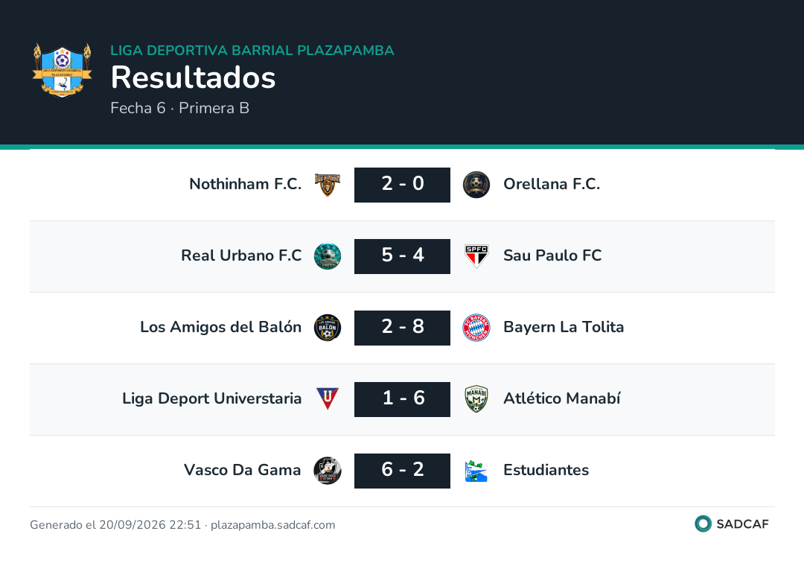804x563 pixels.
Task: Select Los Amigos del Balón badge
Action: click(x=327, y=328)
